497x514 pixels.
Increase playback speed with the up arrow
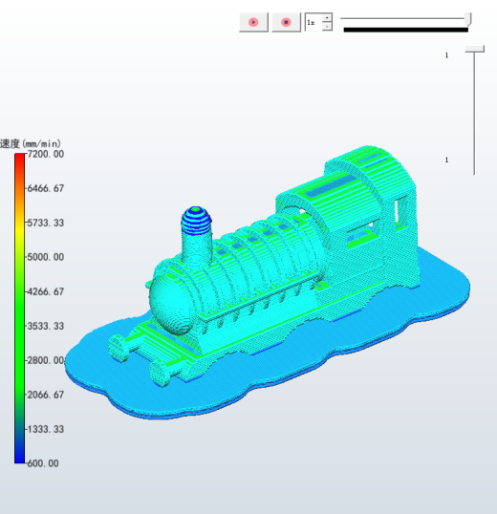tap(327, 18)
